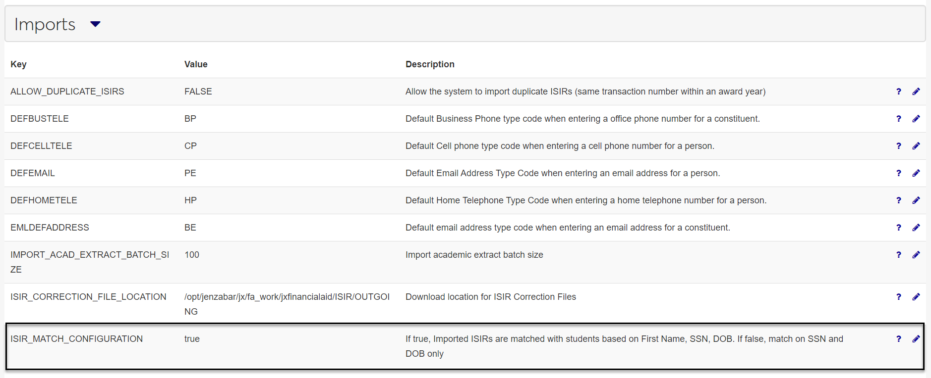Show help for DEFEMAIL setting

(x=898, y=173)
